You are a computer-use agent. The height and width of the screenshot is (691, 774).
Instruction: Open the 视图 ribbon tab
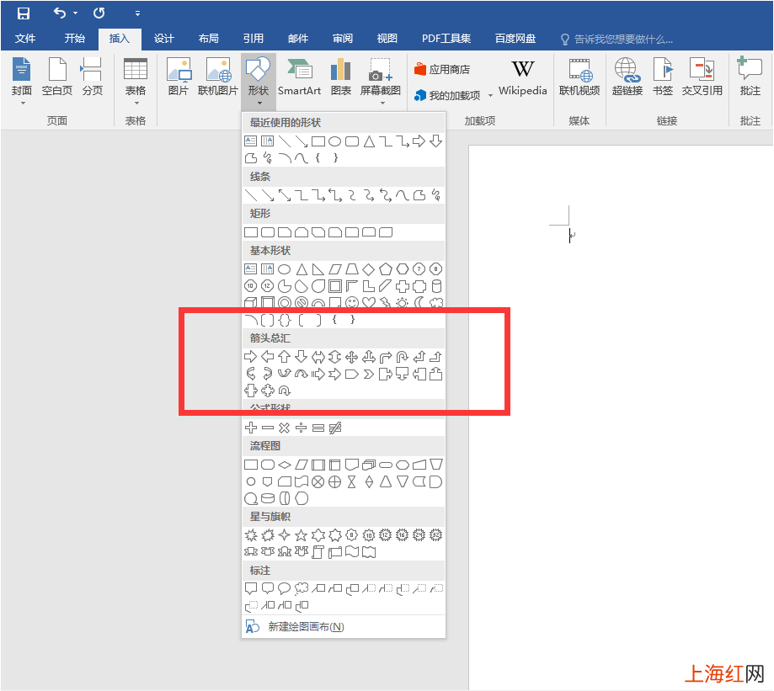[x=387, y=39]
